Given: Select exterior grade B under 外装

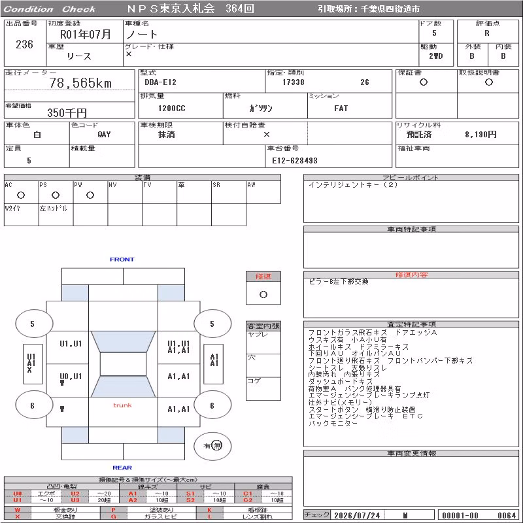Looking at the screenshot, I should tap(472, 56).
